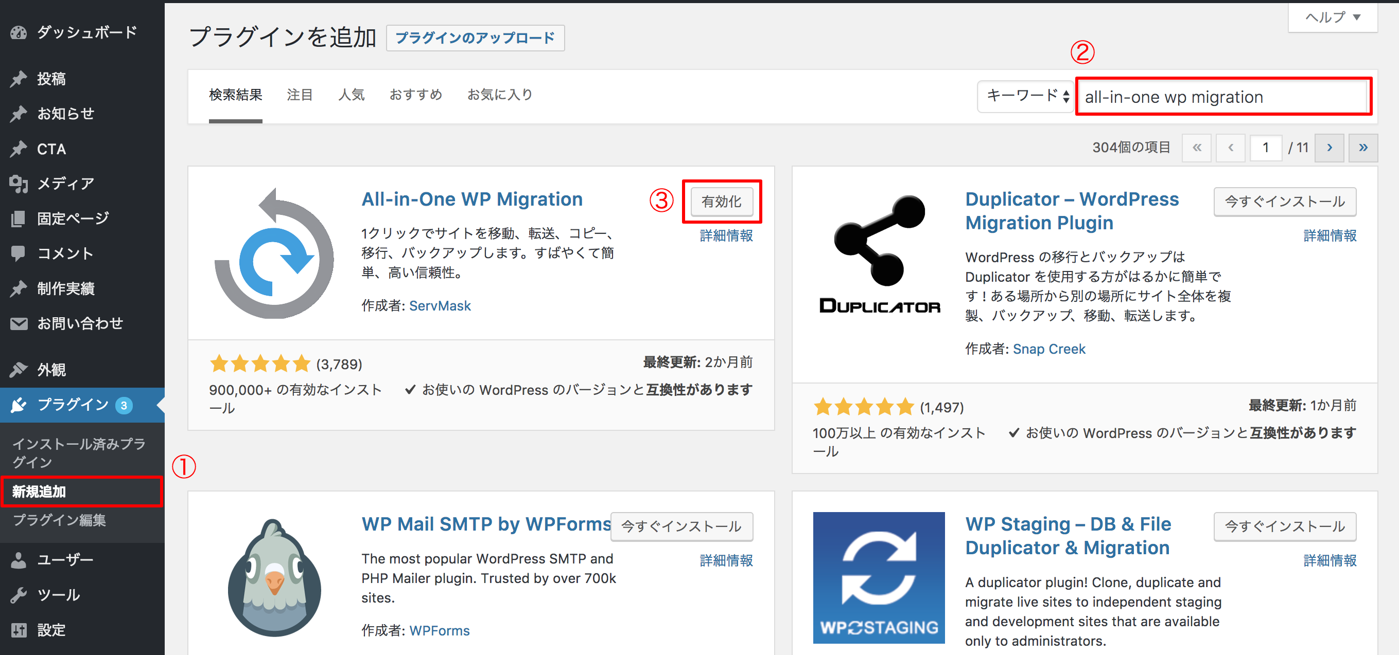Select 新規追加 in the plugin submenu
Screen dimensions: 1399x655
[81, 492]
